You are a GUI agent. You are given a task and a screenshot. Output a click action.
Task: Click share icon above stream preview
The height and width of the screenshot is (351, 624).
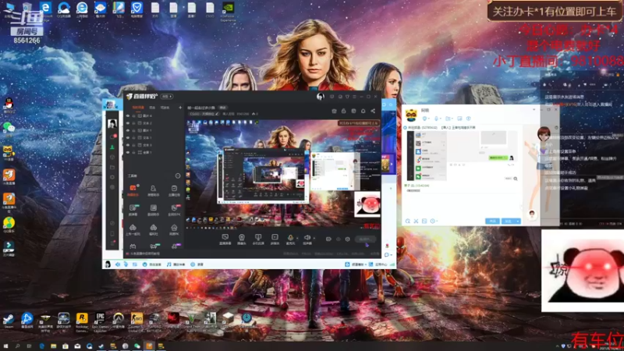coord(373,111)
